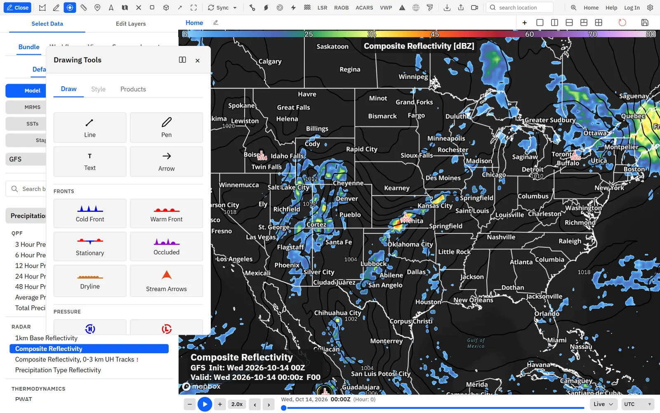Open the Edit Layers tab

point(131,24)
